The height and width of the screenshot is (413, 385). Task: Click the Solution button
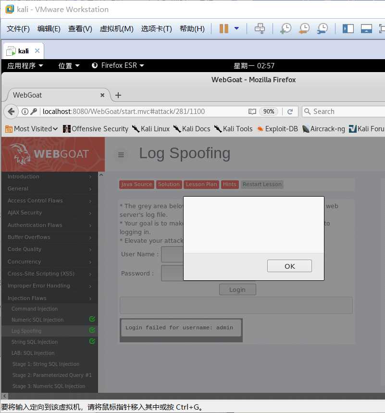(169, 184)
